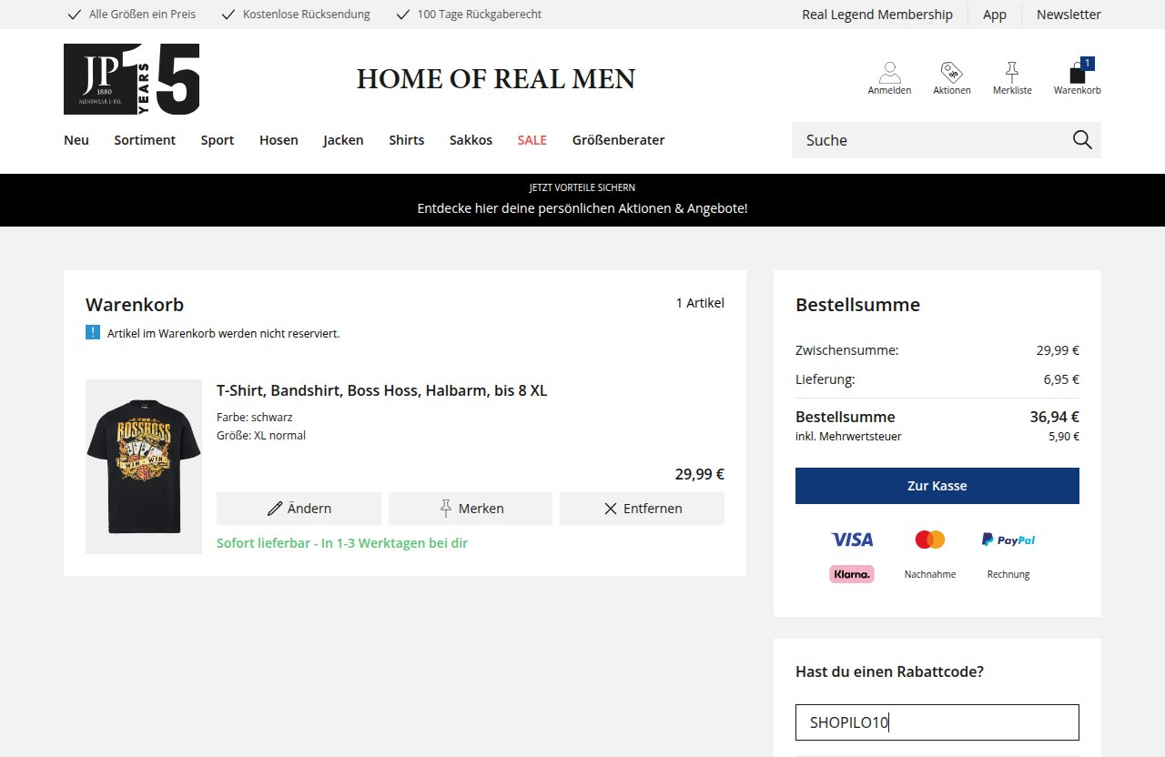Click the Ändern button for the T-shirt
This screenshot has height=757, width=1165.
click(299, 509)
